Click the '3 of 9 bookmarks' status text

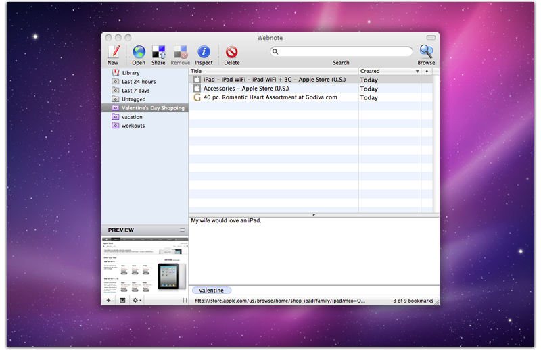click(x=413, y=301)
